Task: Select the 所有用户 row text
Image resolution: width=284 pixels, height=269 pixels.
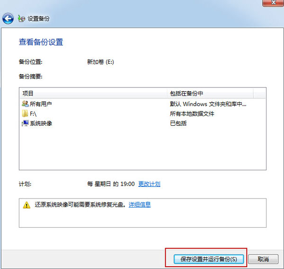Action: coord(41,104)
